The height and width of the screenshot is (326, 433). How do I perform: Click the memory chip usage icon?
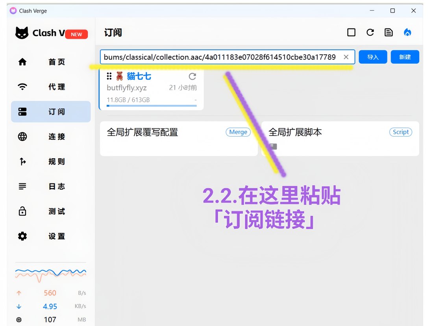point(19,320)
